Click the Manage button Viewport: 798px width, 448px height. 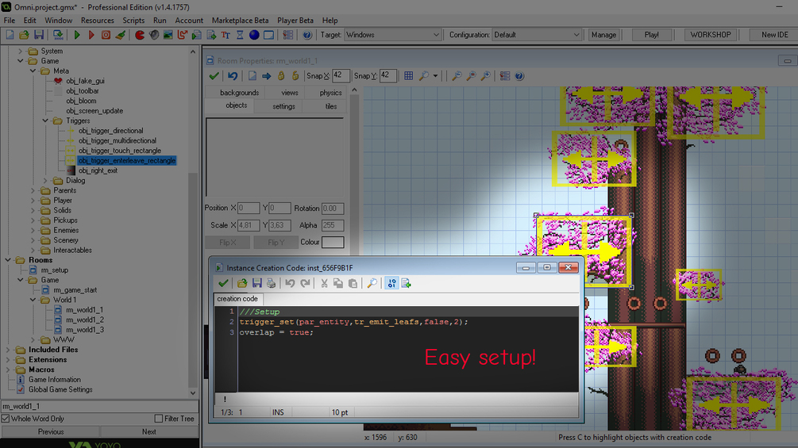(603, 35)
